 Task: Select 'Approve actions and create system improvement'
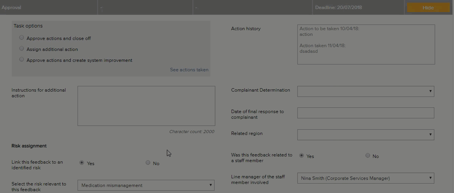pos(22,60)
